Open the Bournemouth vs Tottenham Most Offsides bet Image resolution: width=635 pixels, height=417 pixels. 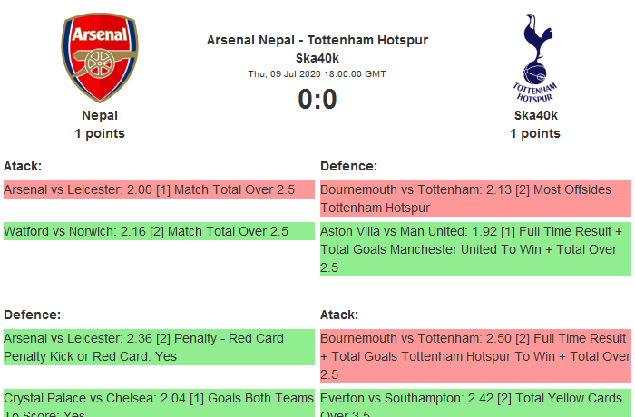tap(474, 198)
